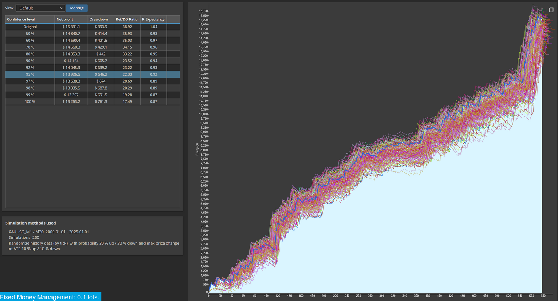Click the XAUUSD_M1 / M30 date range line
The width and height of the screenshot is (558, 301).
[x=49, y=232]
